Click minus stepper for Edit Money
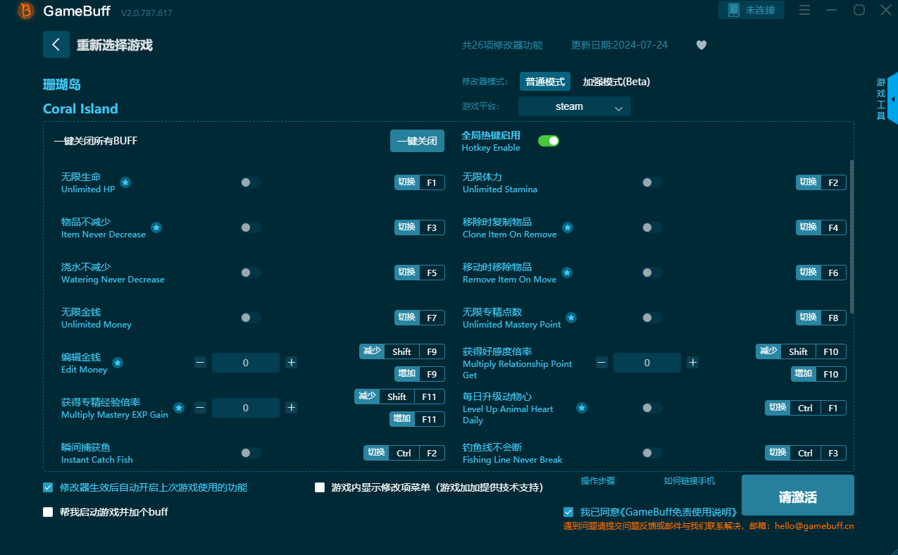 [x=201, y=363]
